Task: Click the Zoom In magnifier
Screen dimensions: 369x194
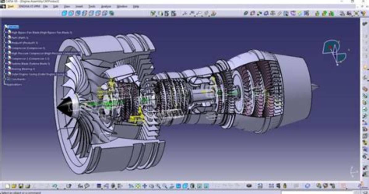Action: click(x=158, y=186)
